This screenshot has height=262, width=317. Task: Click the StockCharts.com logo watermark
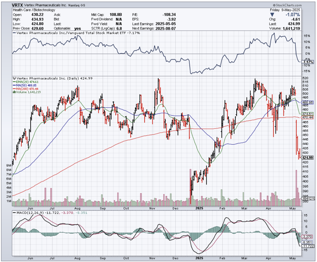[287, 5]
